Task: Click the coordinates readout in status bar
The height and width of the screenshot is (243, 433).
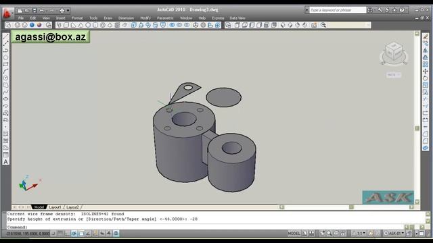Action: pos(28,234)
